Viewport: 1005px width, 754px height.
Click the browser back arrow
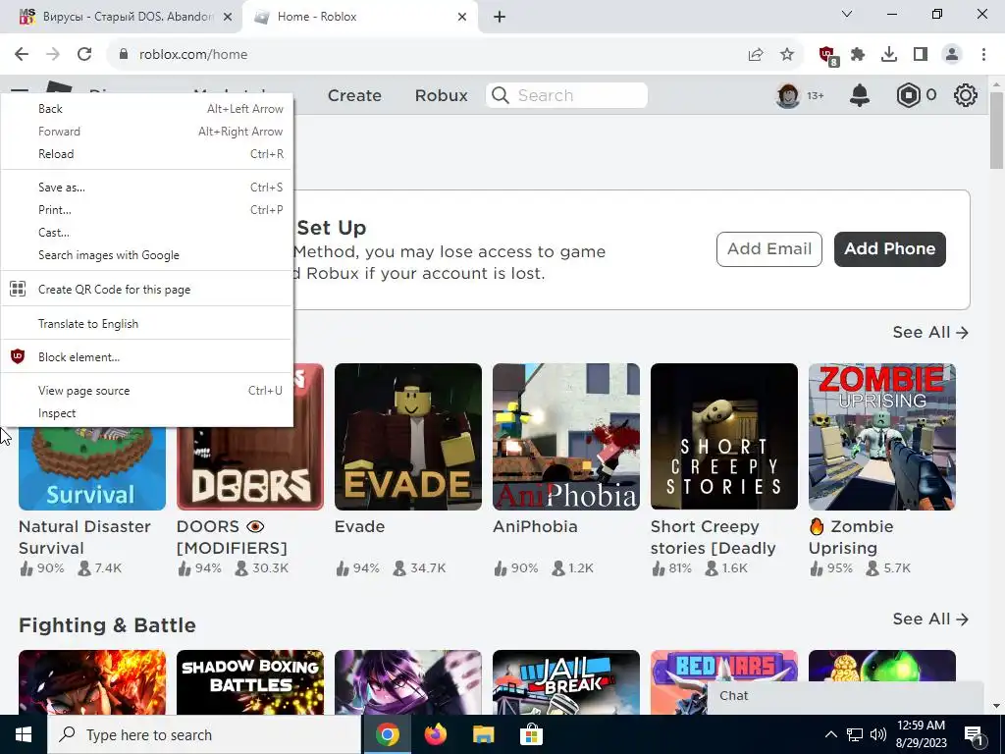tap(22, 55)
